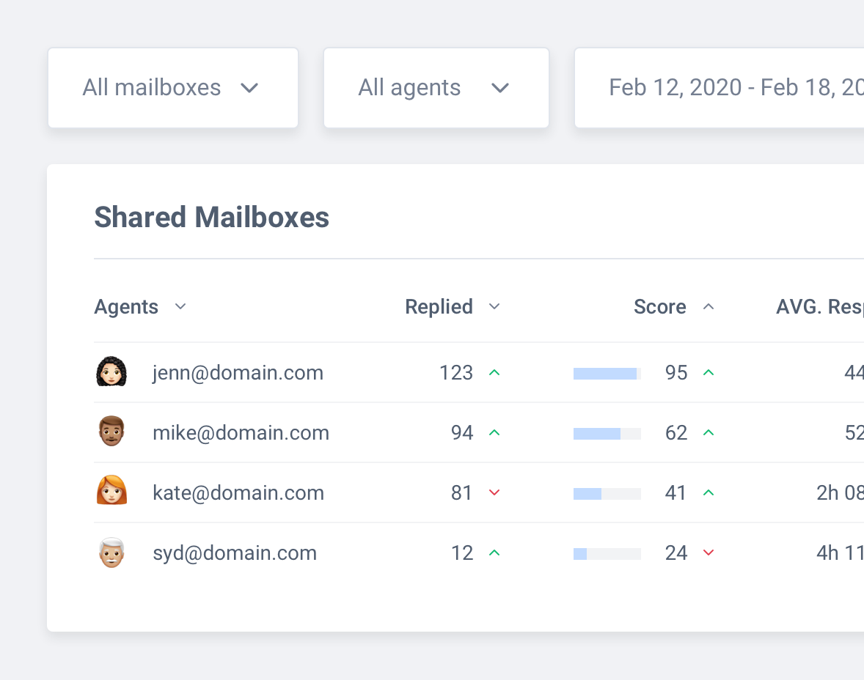The height and width of the screenshot is (680, 864).
Task: Click mike@domain.com's avatar
Action: pos(111,432)
